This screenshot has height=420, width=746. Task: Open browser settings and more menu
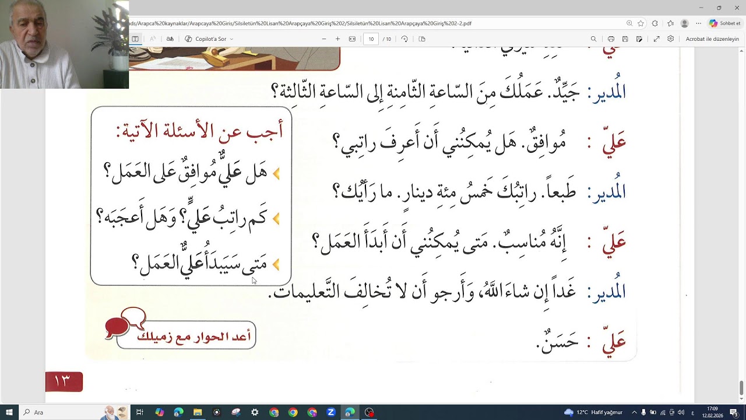(699, 23)
